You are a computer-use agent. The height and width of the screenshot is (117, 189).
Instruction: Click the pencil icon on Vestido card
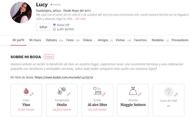click(140, 94)
